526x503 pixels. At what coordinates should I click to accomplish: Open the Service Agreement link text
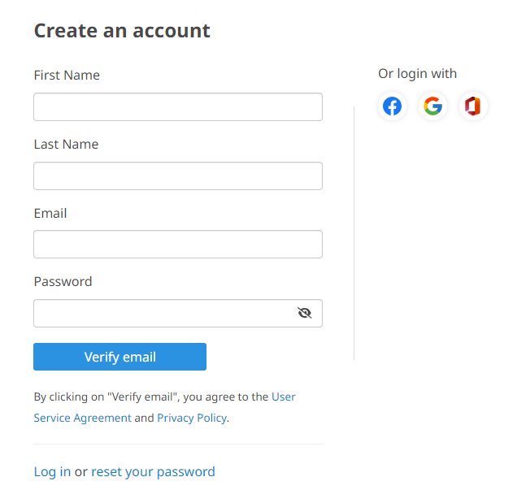(x=83, y=418)
